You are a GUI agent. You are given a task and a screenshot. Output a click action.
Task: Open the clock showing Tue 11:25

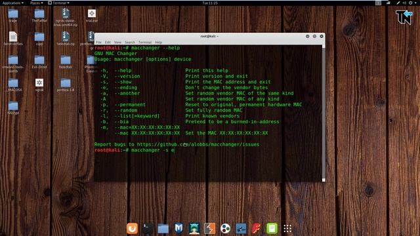point(210,3)
